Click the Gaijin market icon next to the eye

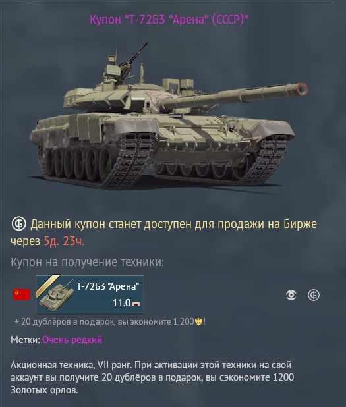(x=314, y=295)
